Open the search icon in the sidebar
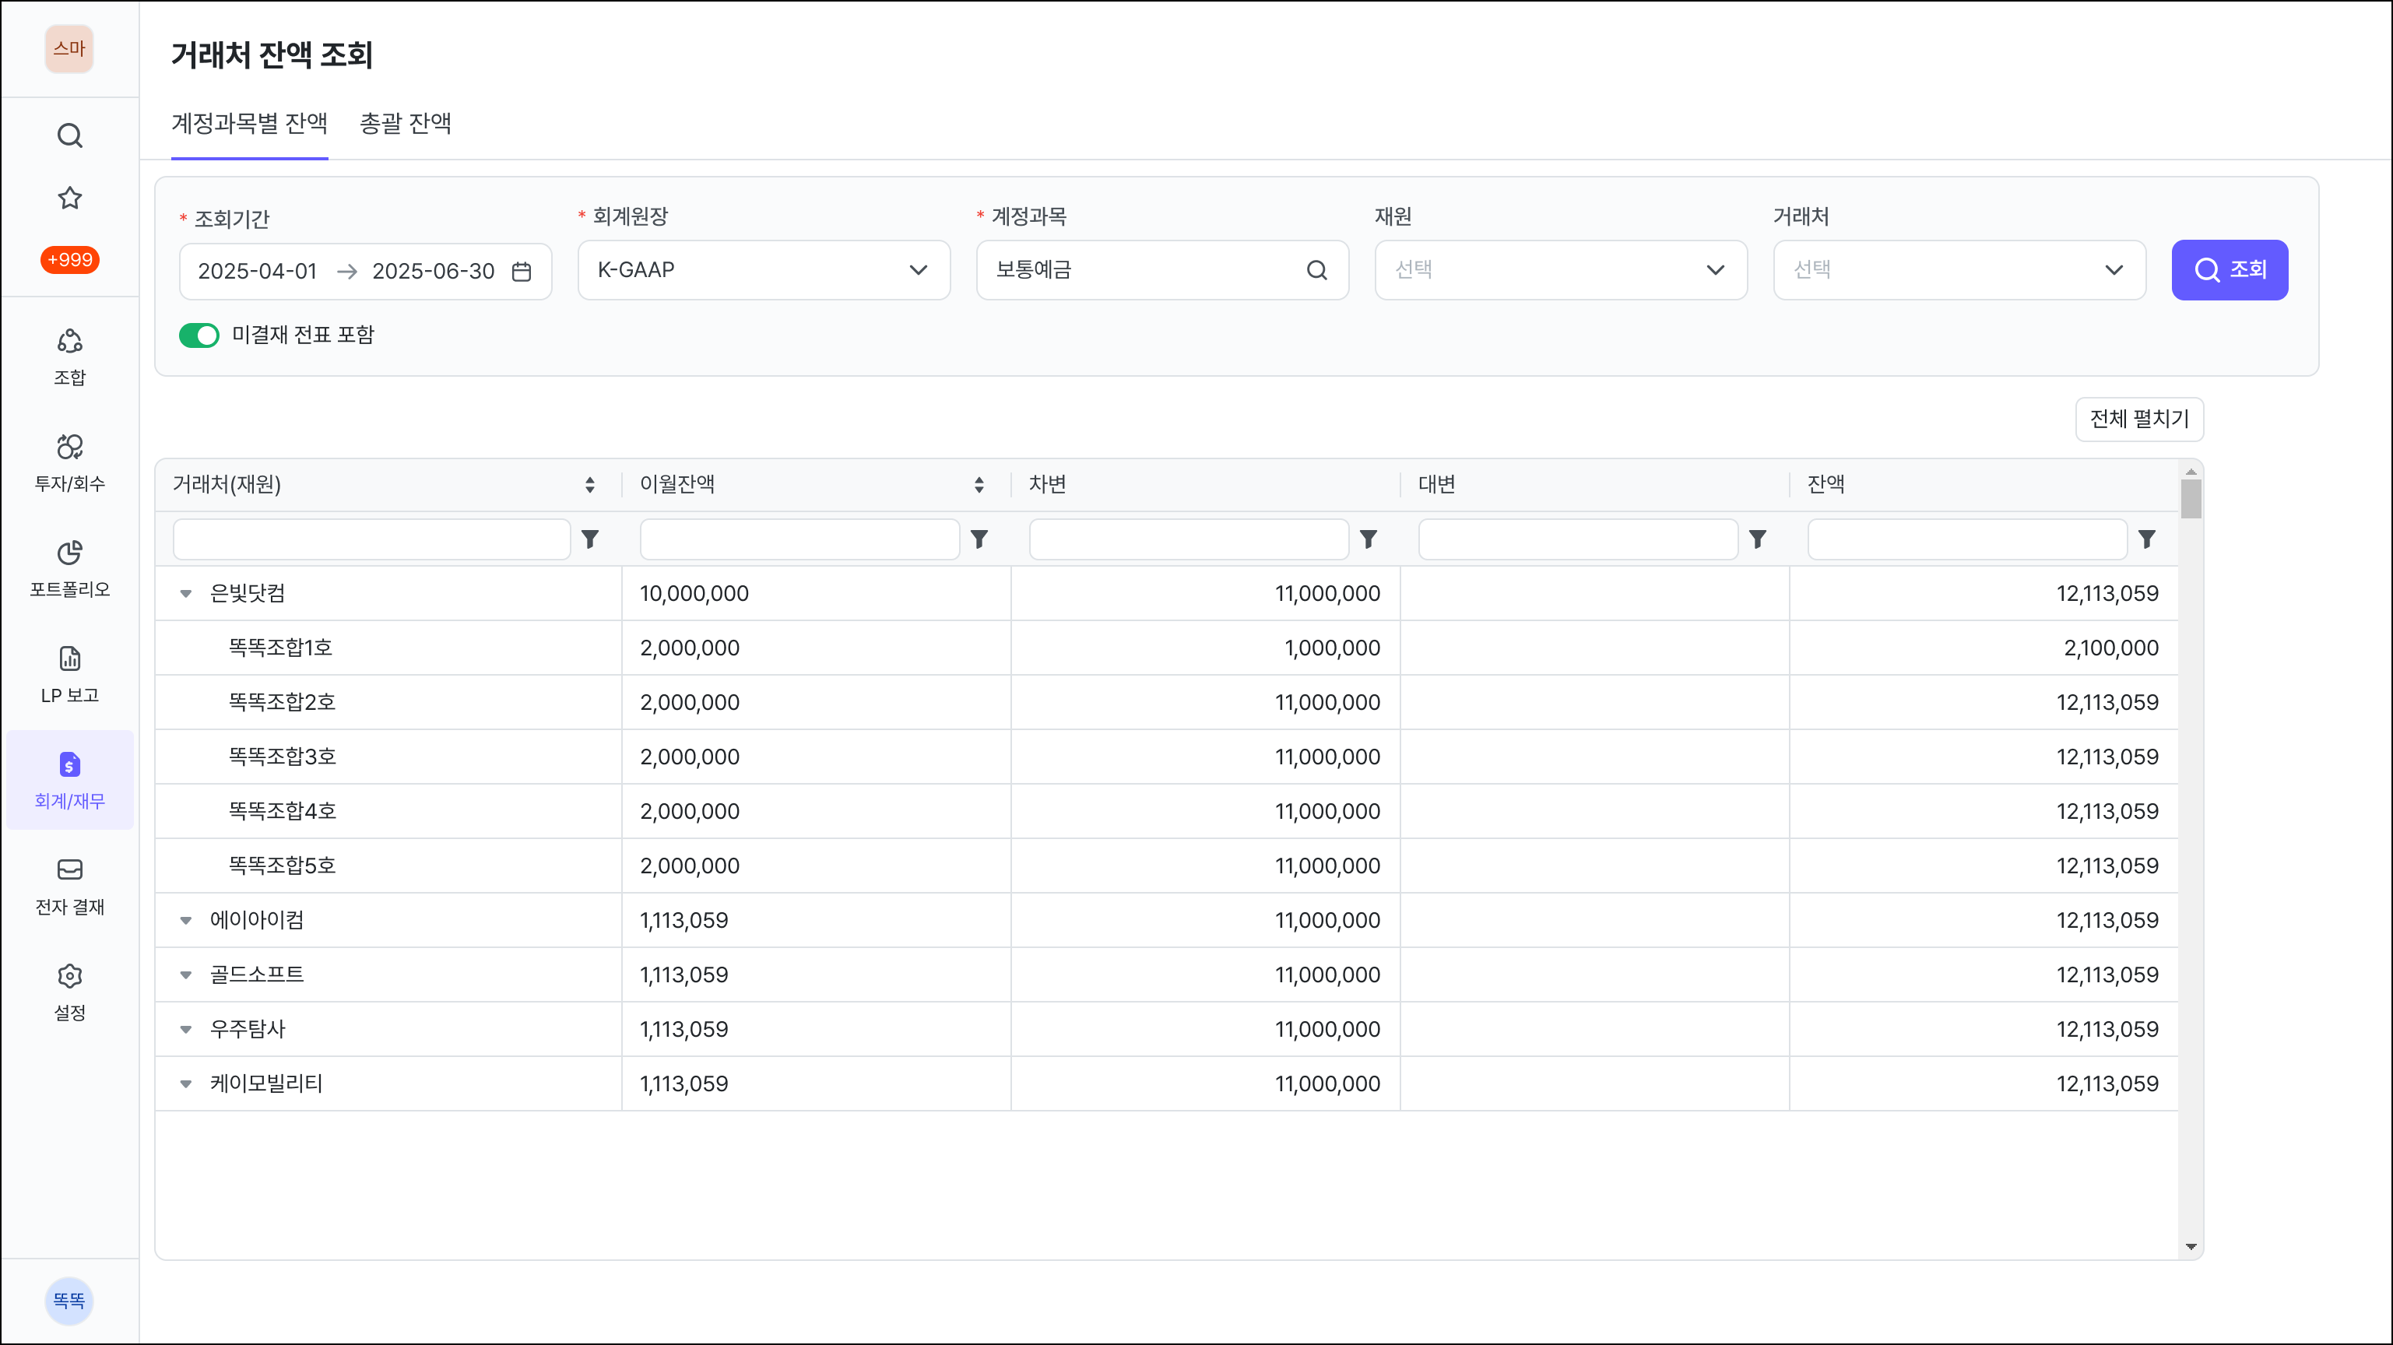Screen dimensions: 2393x1345 tap(69, 135)
